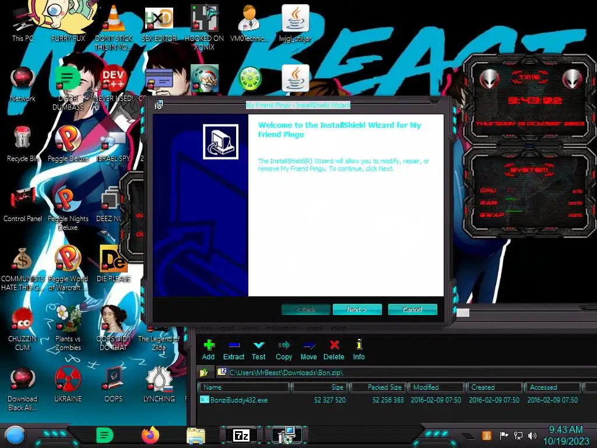Viewport: 597px width, 448px height.
Task: Sort by the Packed Size column header
Action: (x=378, y=387)
